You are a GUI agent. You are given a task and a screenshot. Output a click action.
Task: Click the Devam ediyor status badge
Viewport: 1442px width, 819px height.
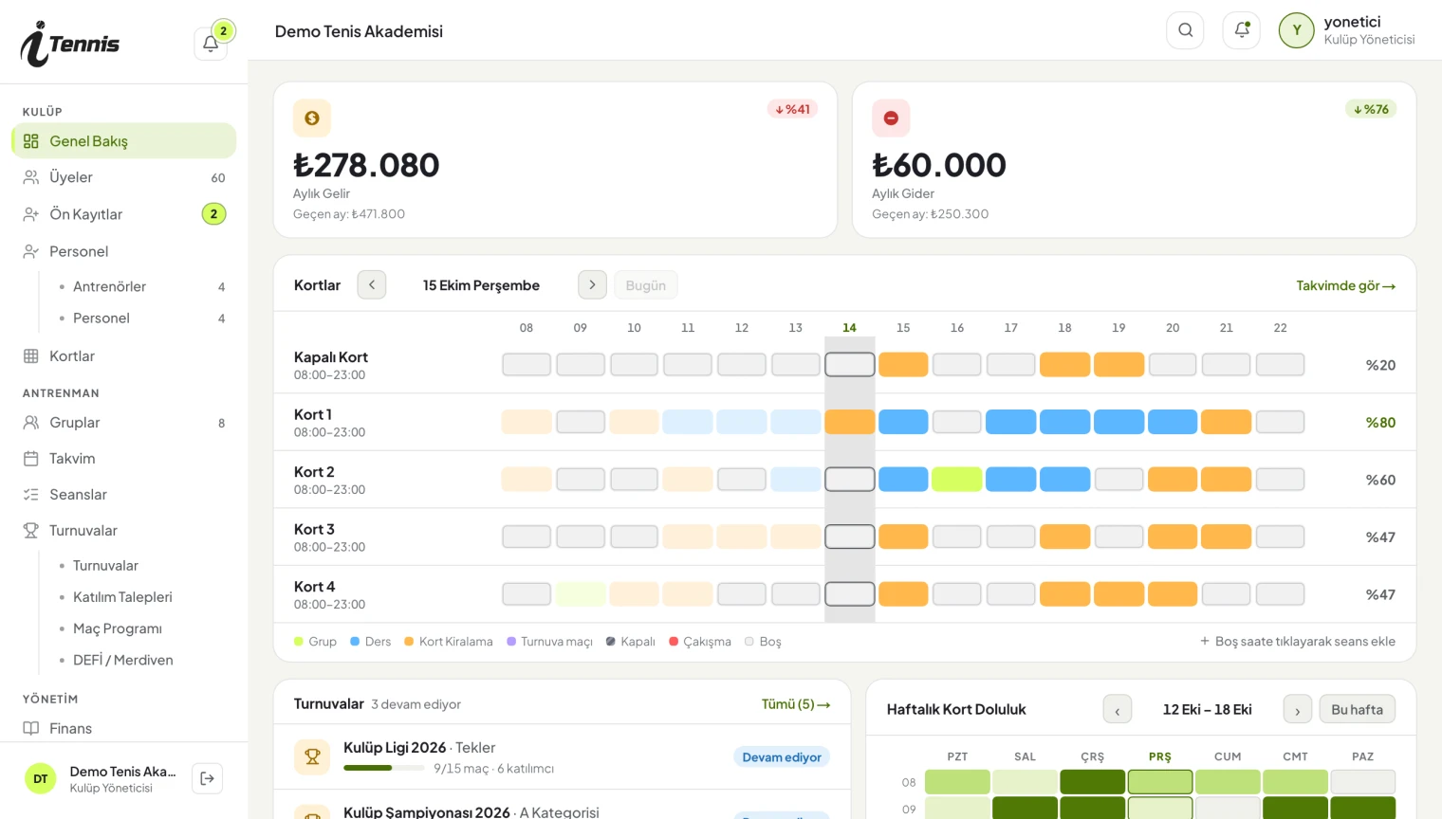point(782,757)
